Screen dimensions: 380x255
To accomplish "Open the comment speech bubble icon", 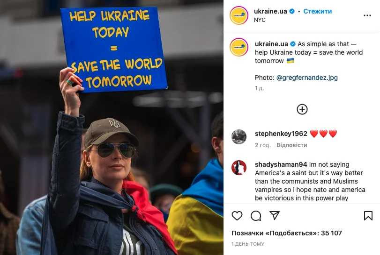I will [x=256, y=216].
